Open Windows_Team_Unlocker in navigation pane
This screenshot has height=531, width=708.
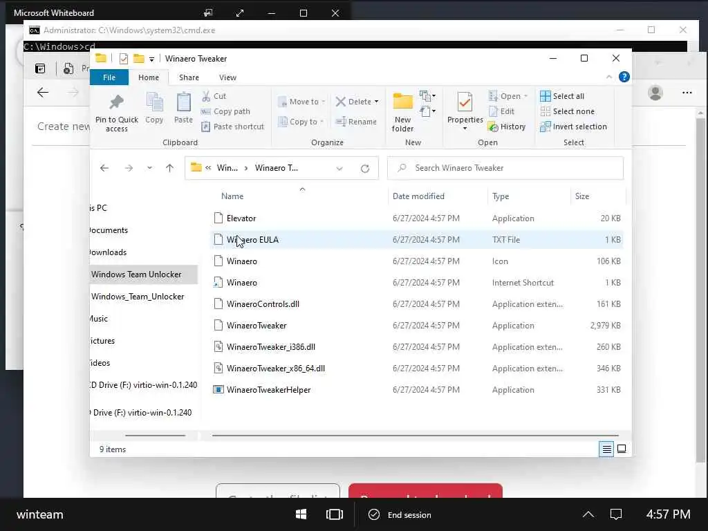pos(144,297)
